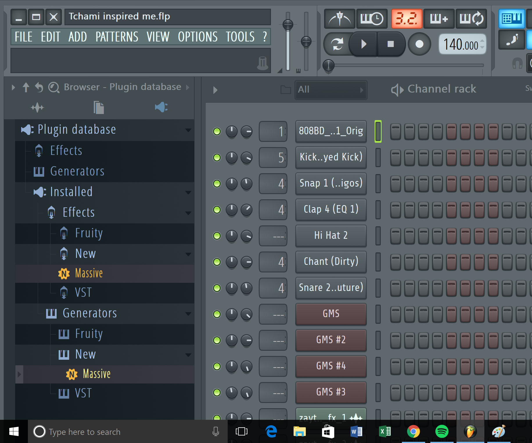Collapse the Installed section in the browser
This screenshot has height=443, width=532.
click(188, 192)
